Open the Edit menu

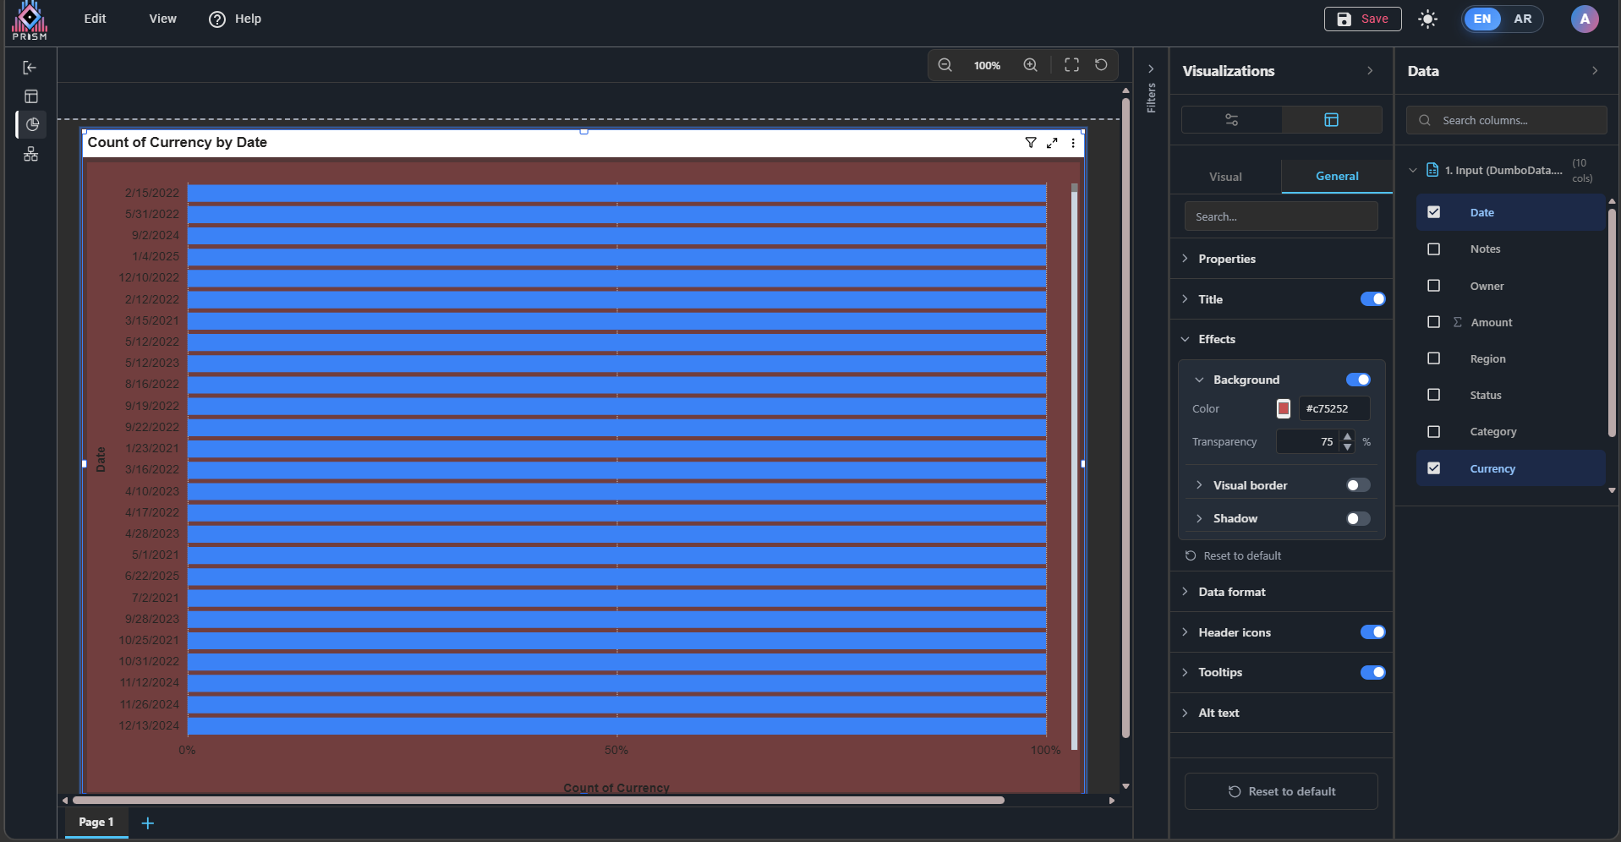pyautogui.click(x=95, y=19)
